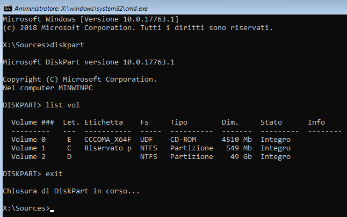Viewport: 347px width, 217px height.
Task: Click the 'Info' column header
Action: click(316, 122)
